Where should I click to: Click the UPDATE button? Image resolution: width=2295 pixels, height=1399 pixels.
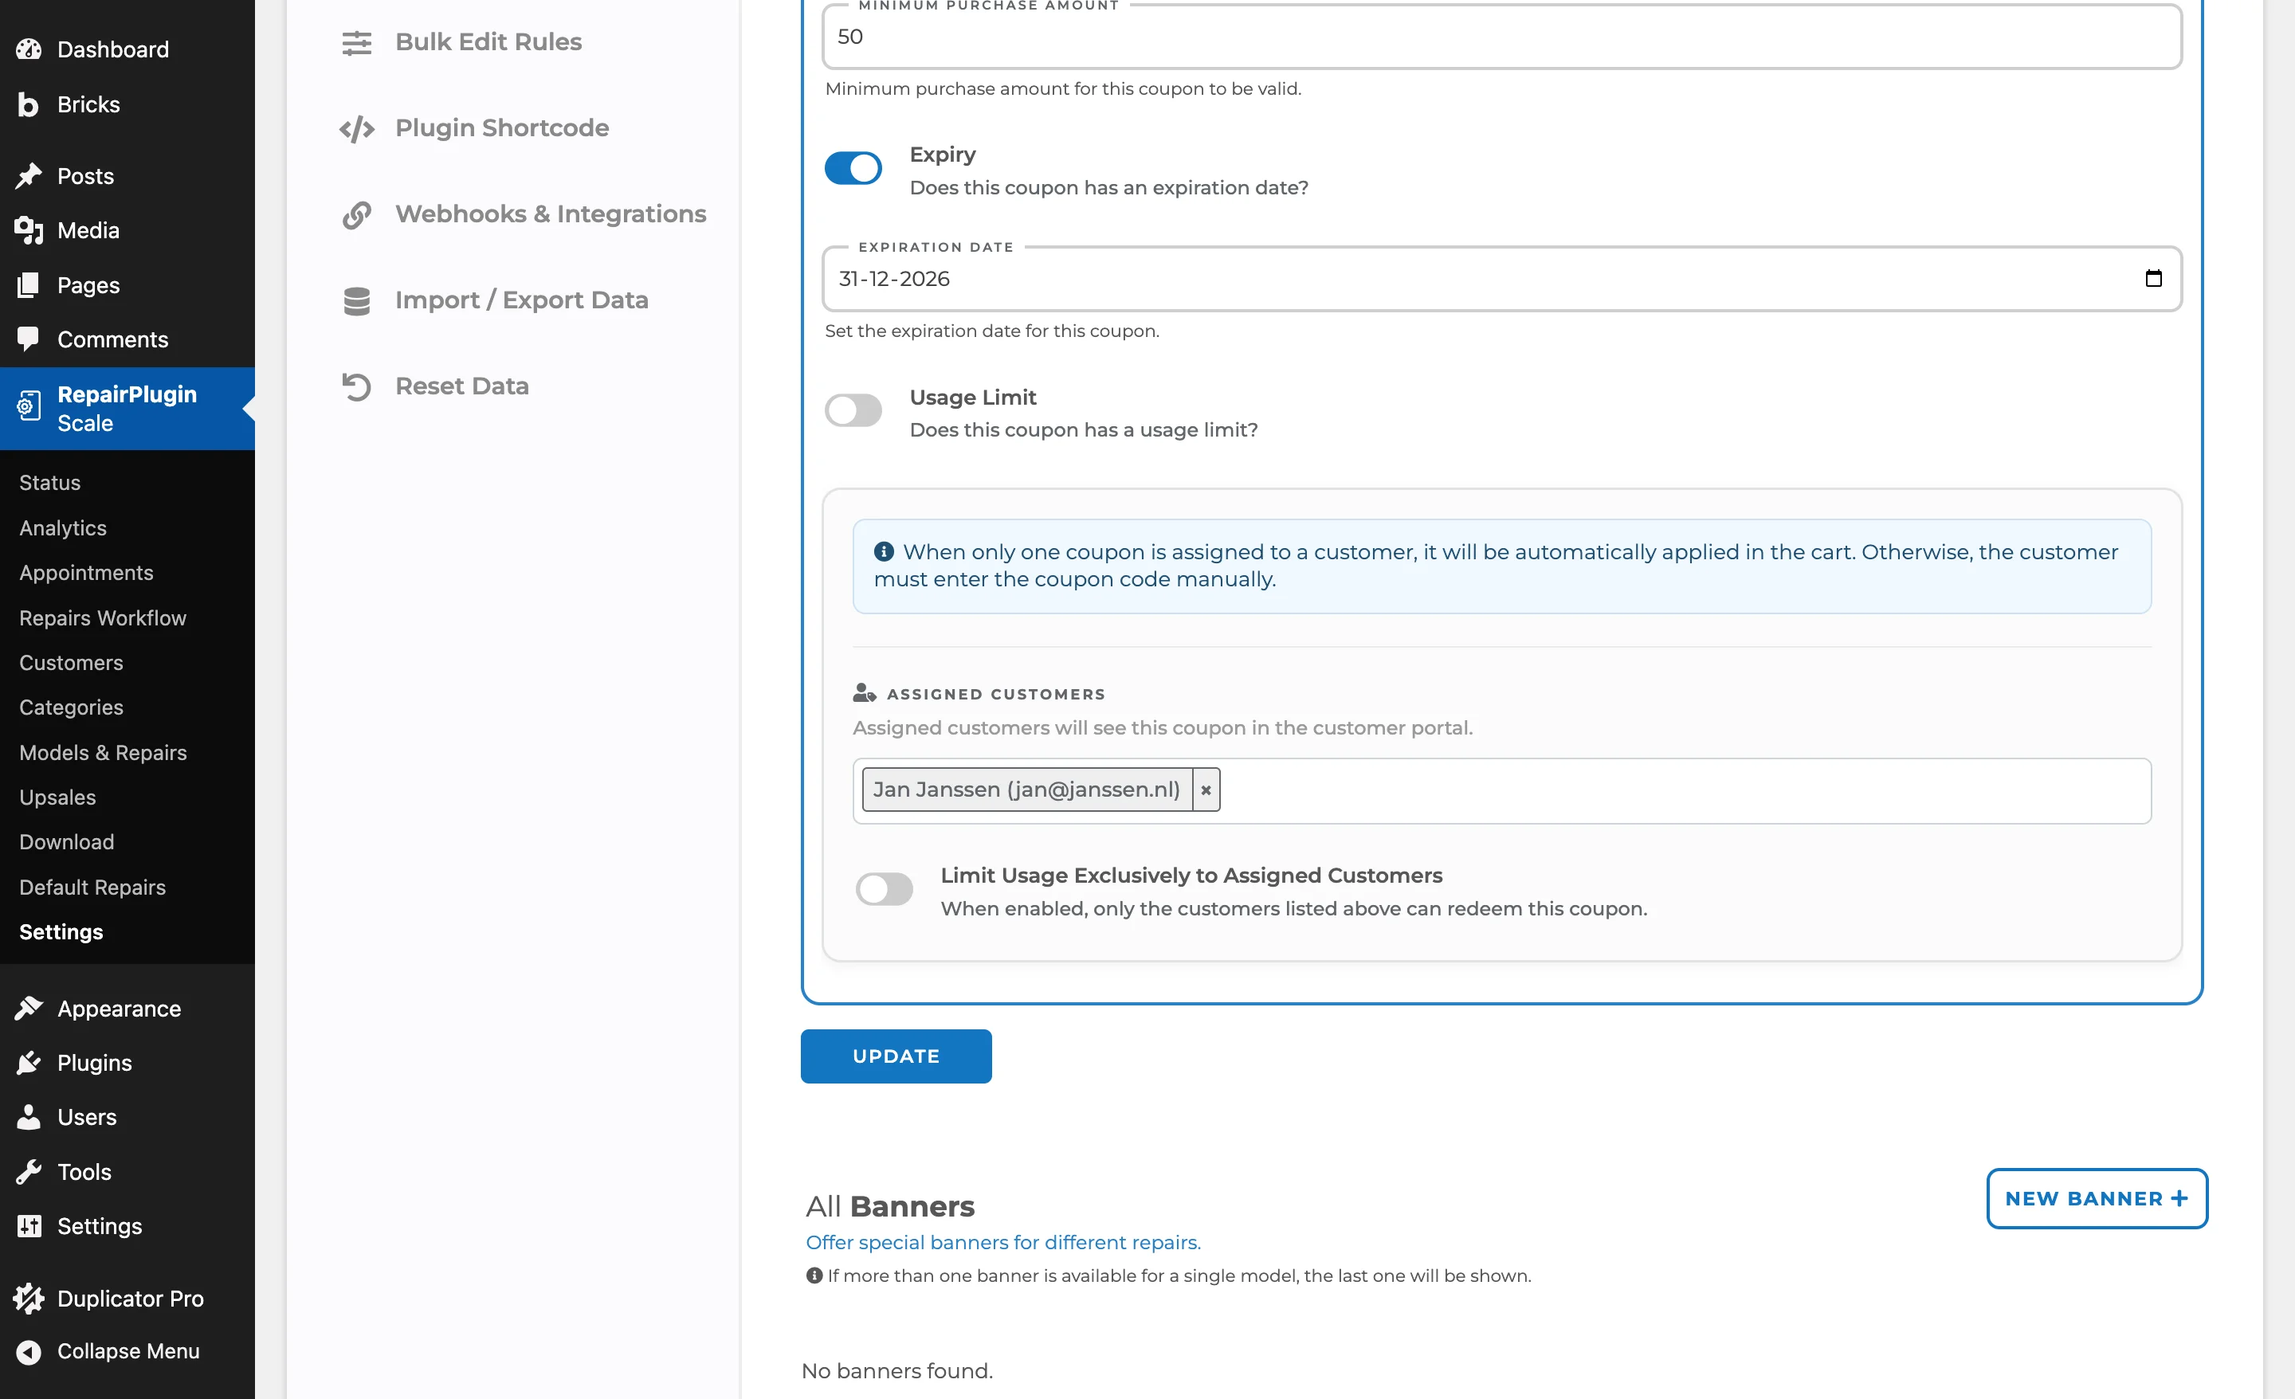tap(896, 1056)
